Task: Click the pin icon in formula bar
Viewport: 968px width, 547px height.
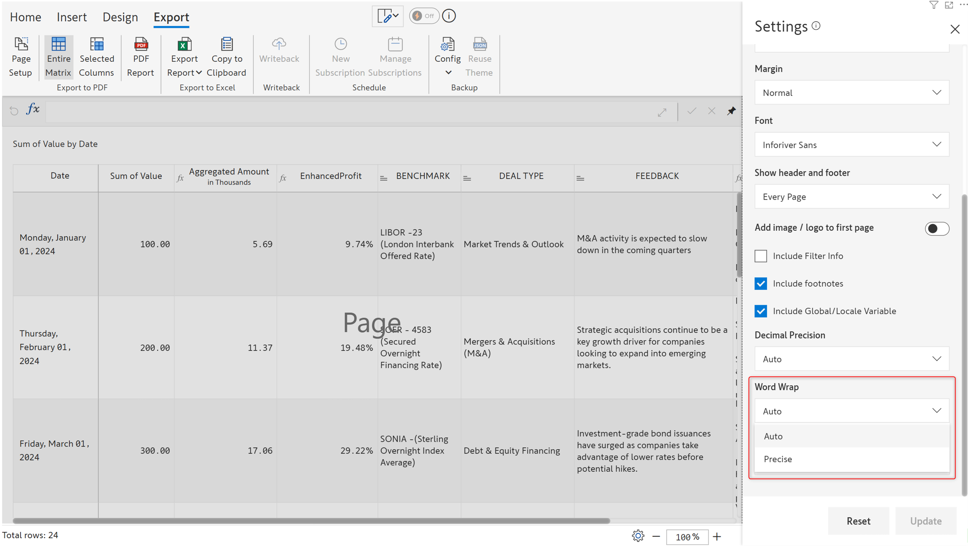Action: click(x=731, y=111)
